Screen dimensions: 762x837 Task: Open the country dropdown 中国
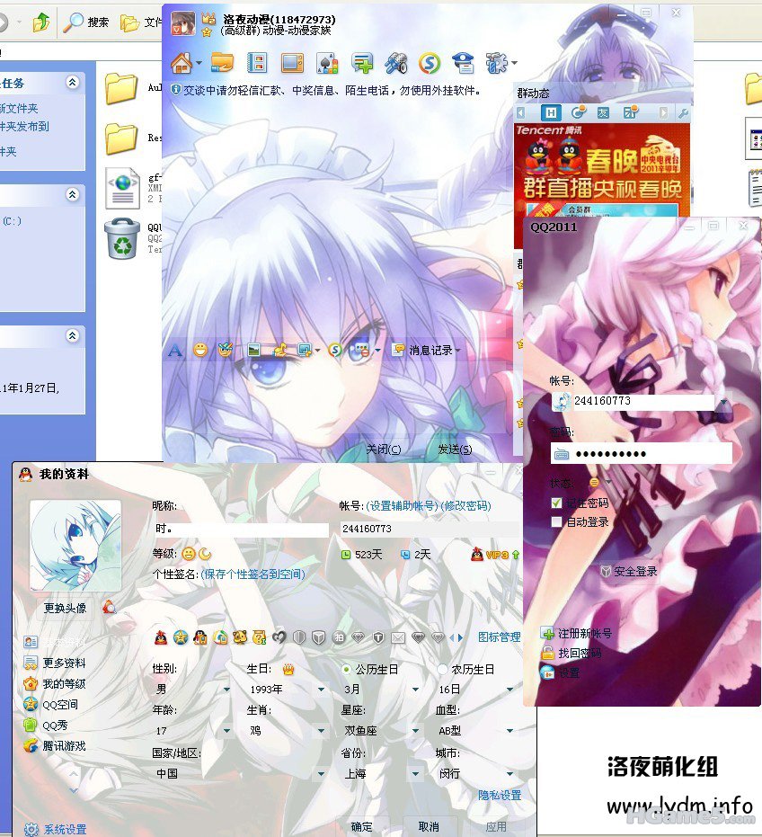[321, 773]
